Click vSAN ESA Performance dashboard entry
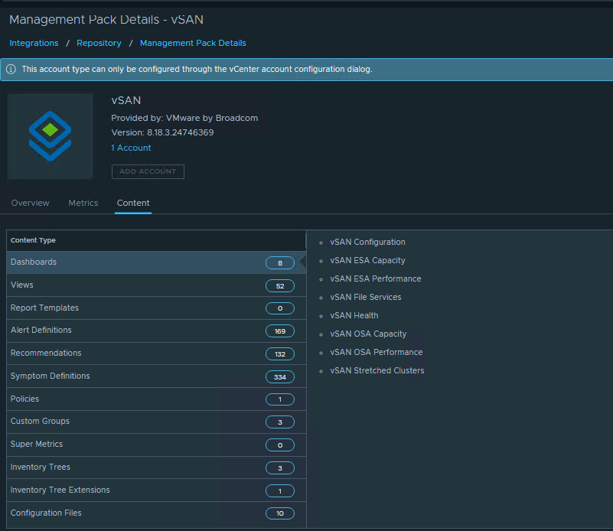The height and width of the screenshot is (531, 613). (x=376, y=279)
